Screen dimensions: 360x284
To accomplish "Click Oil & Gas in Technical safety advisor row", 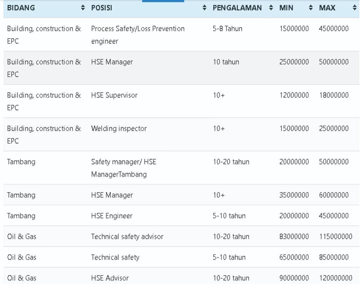I will click(22, 236).
